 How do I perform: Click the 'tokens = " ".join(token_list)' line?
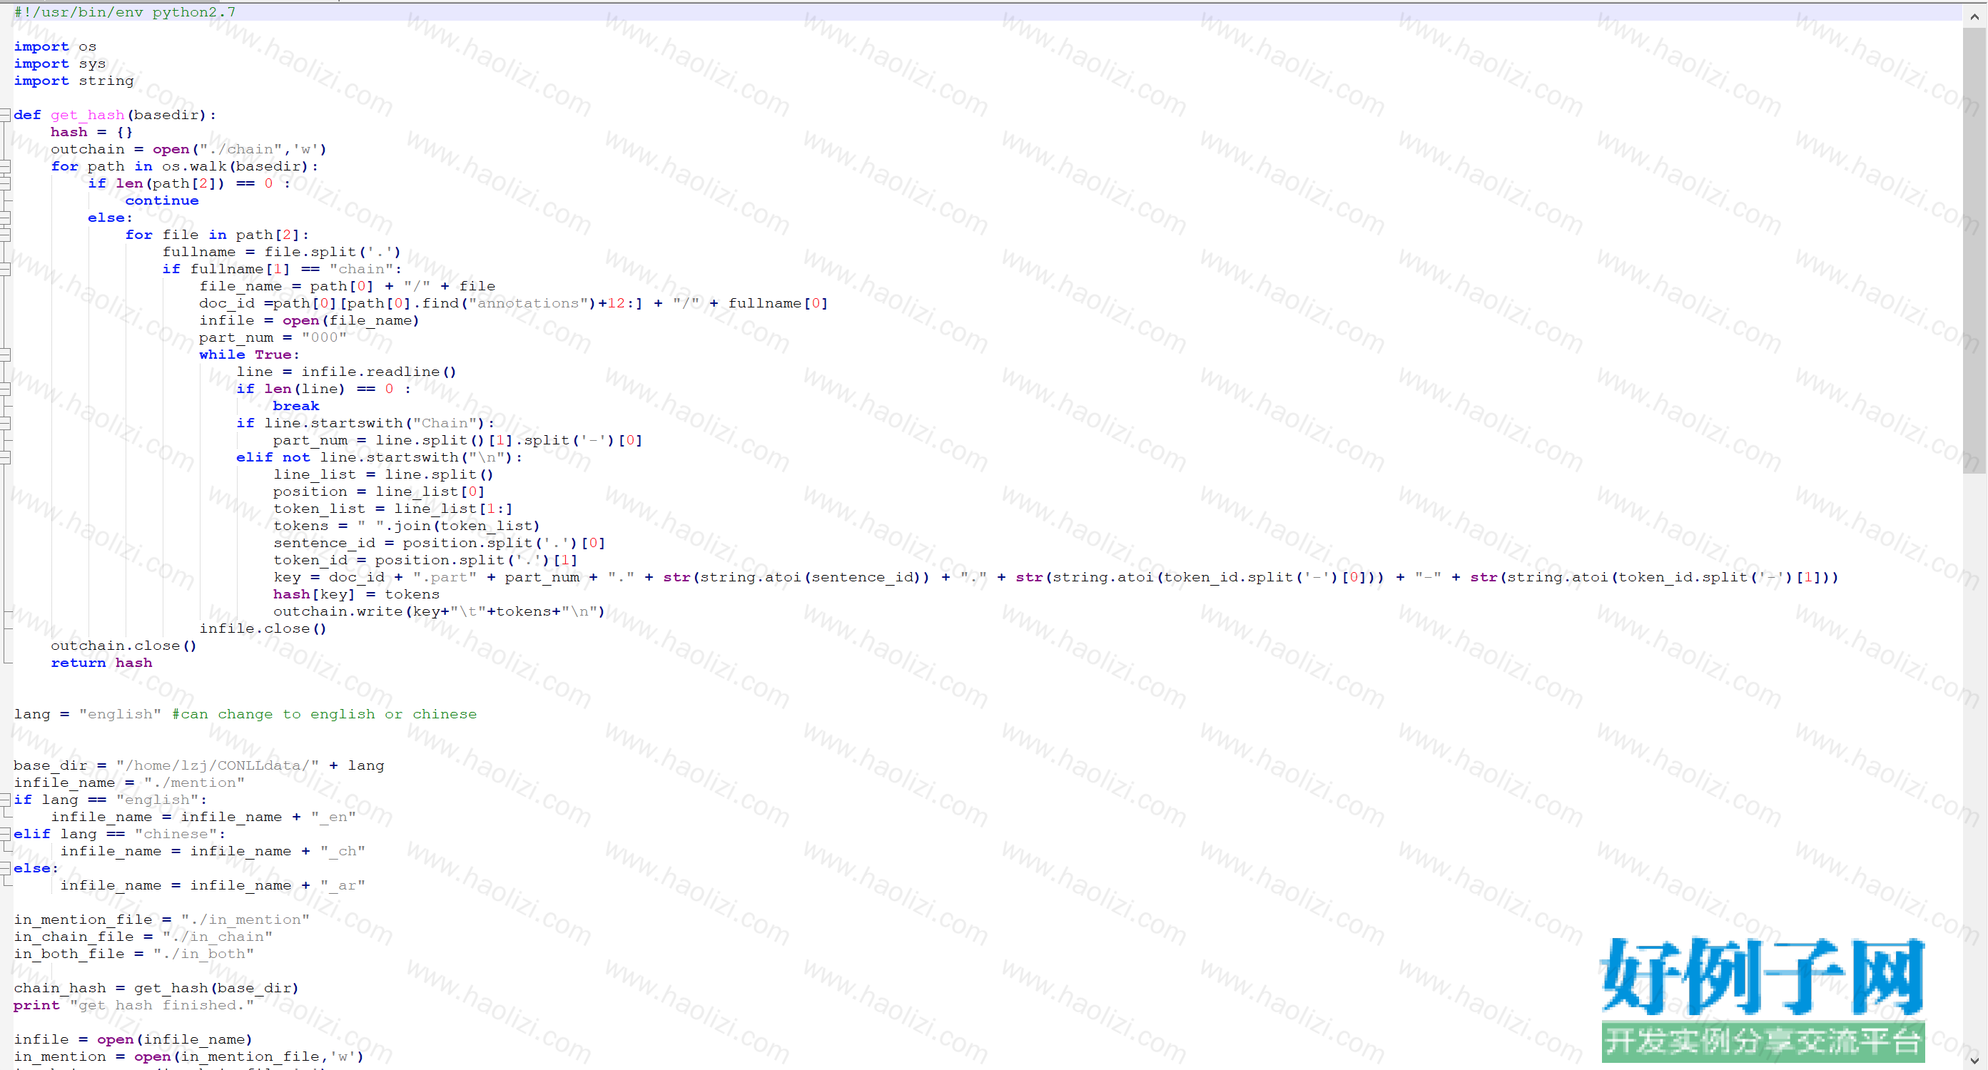(x=407, y=526)
